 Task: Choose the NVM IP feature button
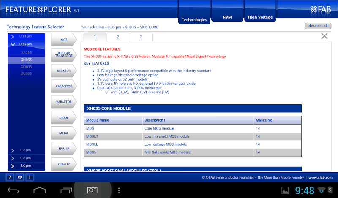[64, 149]
